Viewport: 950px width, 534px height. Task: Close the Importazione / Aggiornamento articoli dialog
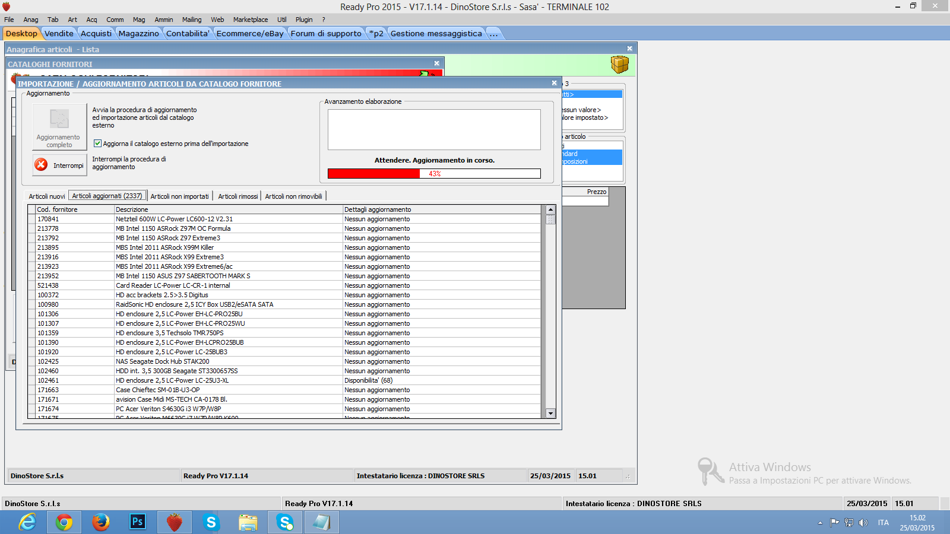pyautogui.click(x=554, y=83)
